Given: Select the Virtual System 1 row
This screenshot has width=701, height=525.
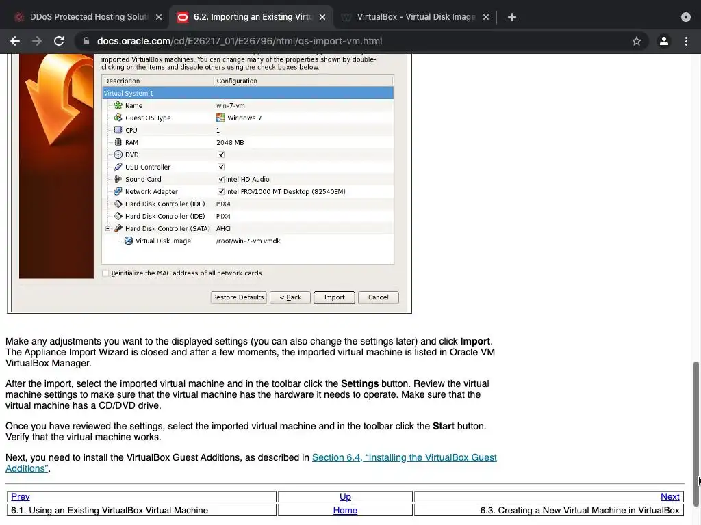Looking at the screenshot, I should pyautogui.click(x=248, y=93).
